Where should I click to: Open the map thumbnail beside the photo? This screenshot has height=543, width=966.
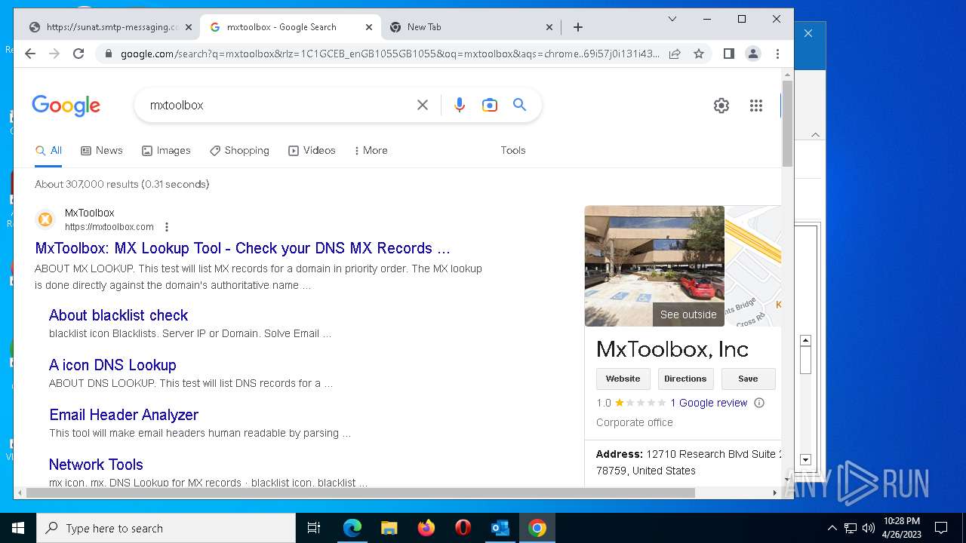coord(753,265)
